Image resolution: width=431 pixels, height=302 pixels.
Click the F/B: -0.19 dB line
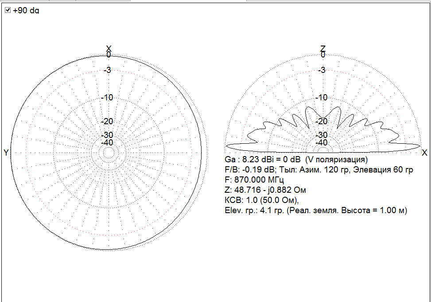click(319, 170)
